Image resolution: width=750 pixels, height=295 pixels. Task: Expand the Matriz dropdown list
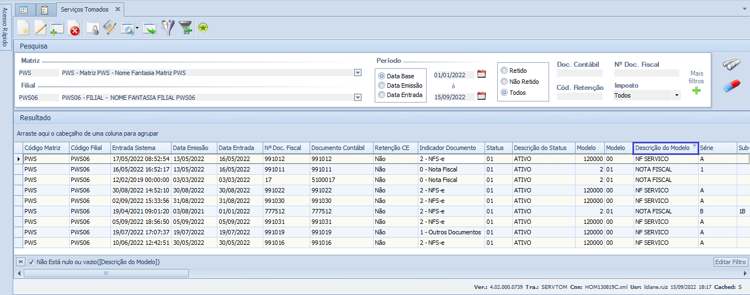pos(358,73)
